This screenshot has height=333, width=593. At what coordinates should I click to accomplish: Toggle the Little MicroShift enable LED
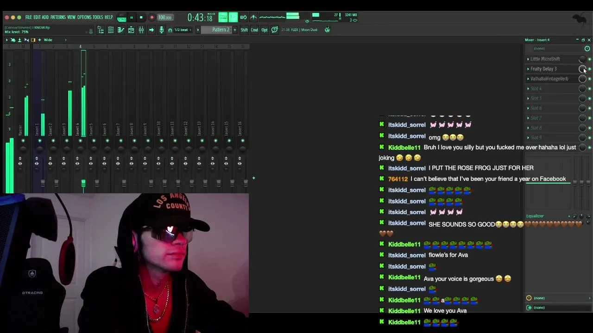589,59
